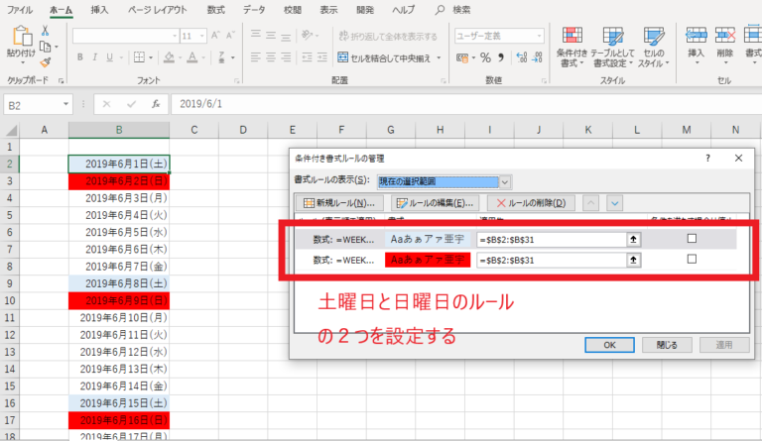
Task: Select the Format Painter brush icon
Action: [x=46, y=62]
